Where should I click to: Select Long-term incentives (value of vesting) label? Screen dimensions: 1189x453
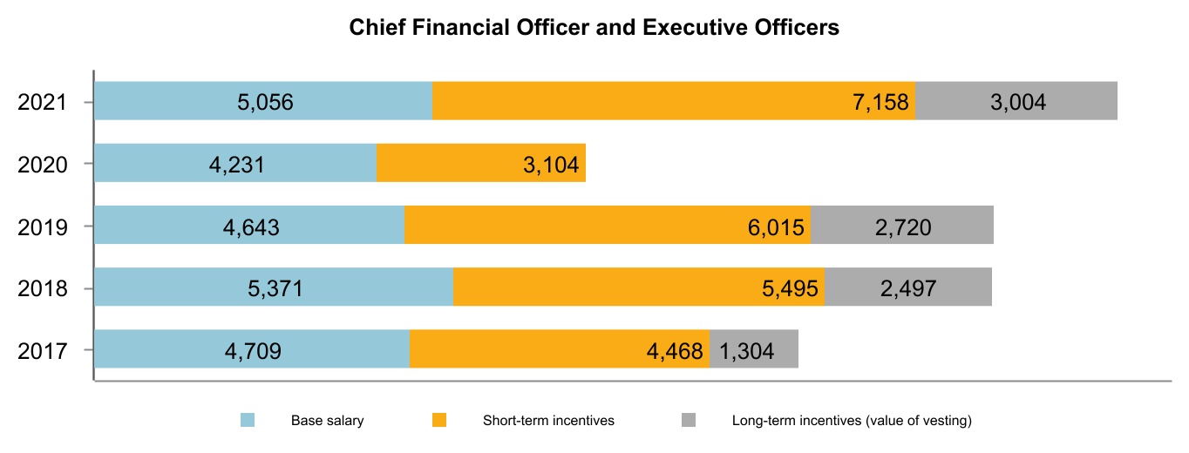[x=851, y=421]
